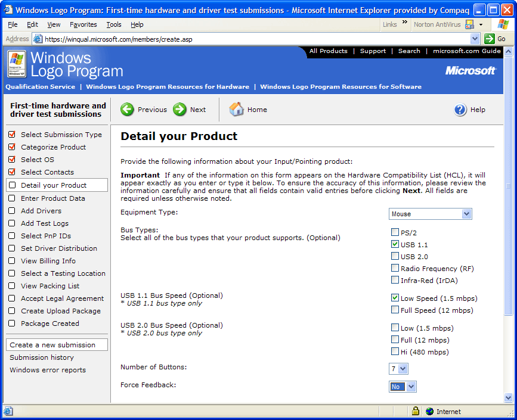Tick the Full Speed (12 mbps) checkbox
This screenshot has width=517, height=420.
(395, 310)
